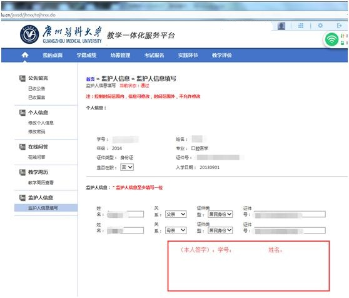Open the 父亲 relationship dropdown
The height and width of the screenshot is (298, 349).
tap(176, 214)
